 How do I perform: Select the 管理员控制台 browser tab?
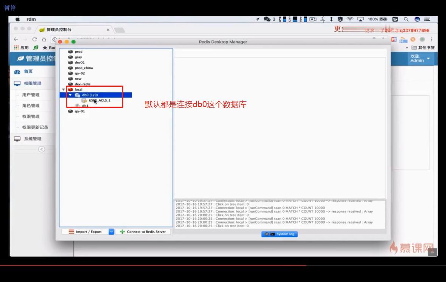pos(74,29)
